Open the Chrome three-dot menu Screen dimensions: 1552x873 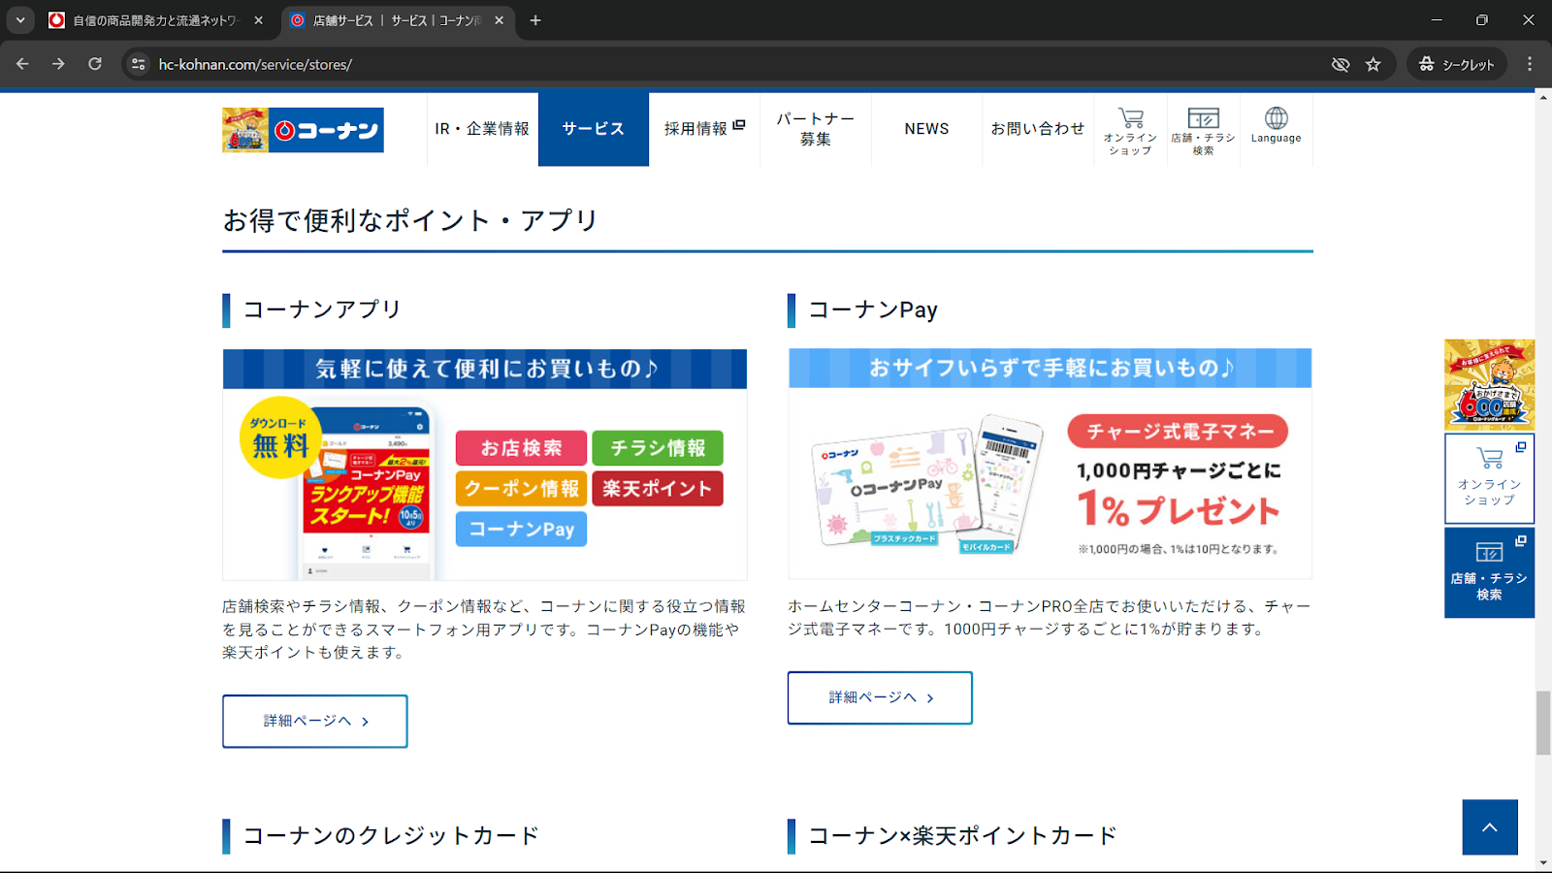(x=1530, y=64)
